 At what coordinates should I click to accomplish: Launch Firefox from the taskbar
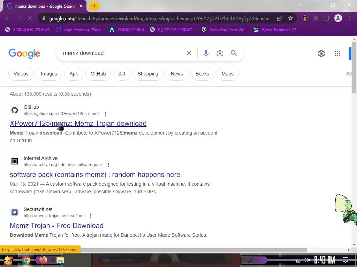pos(43,260)
